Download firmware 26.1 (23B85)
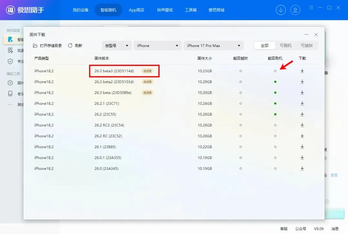 (x=302, y=147)
